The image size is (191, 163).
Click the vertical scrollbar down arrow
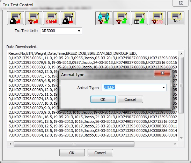181,138
